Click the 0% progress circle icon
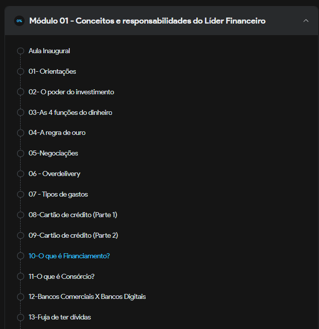The width and height of the screenshot is (319, 329). point(19,21)
